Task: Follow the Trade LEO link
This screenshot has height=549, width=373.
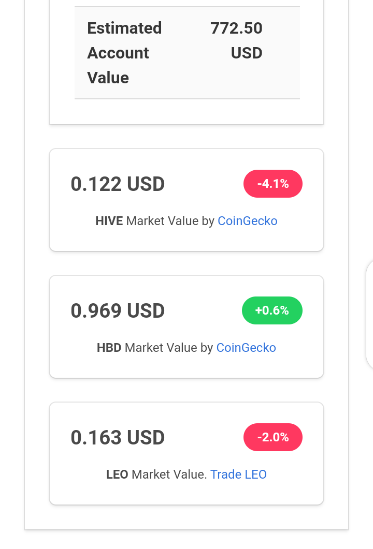Action: tap(238, 474)
